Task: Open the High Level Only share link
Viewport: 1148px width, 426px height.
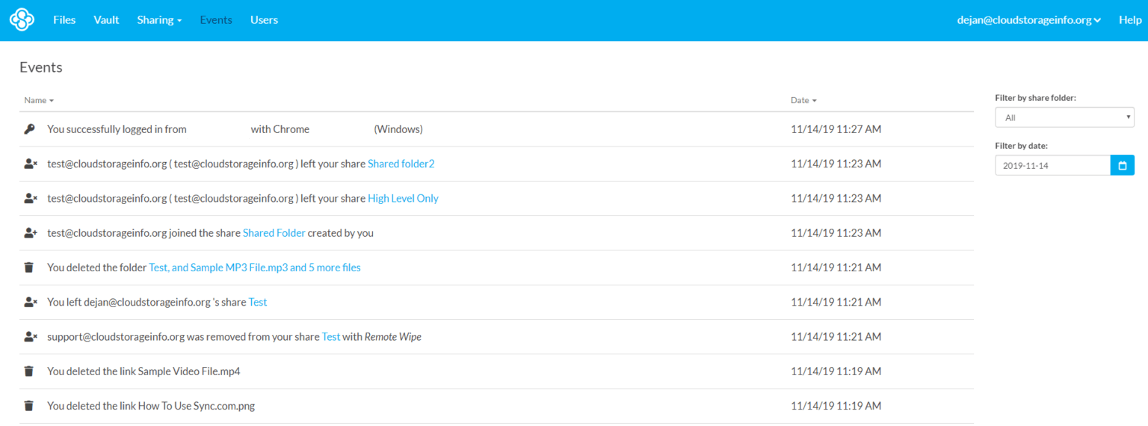Action: click(403, 199)
